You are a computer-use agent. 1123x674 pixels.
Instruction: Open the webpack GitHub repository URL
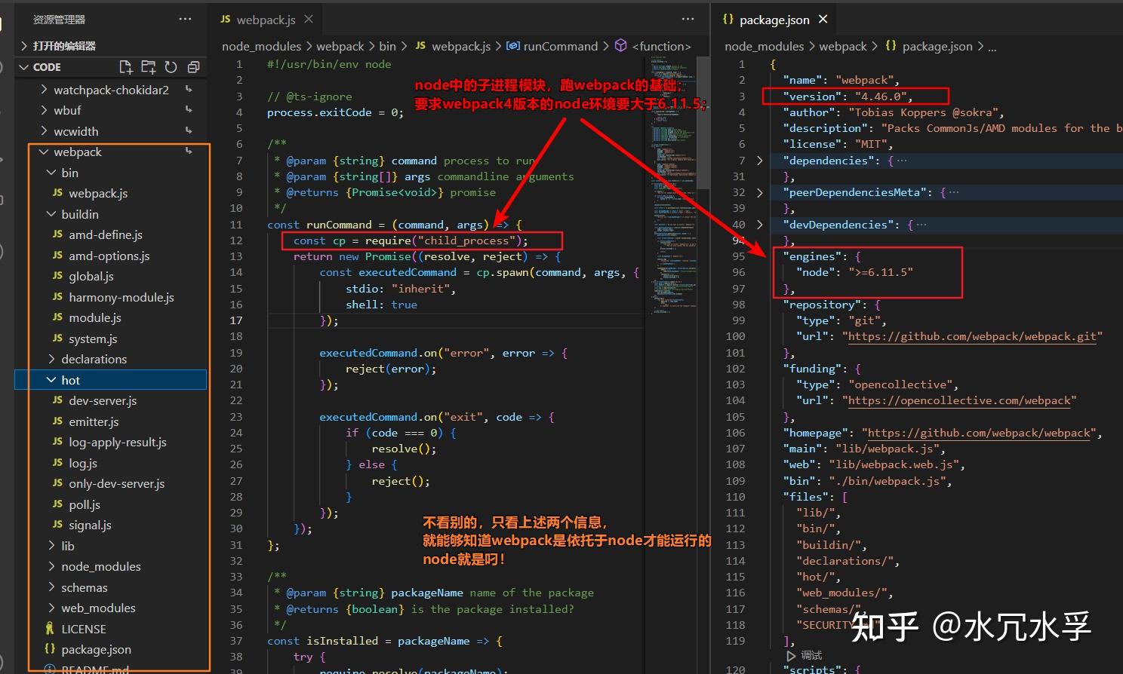(x=973, y=336)
